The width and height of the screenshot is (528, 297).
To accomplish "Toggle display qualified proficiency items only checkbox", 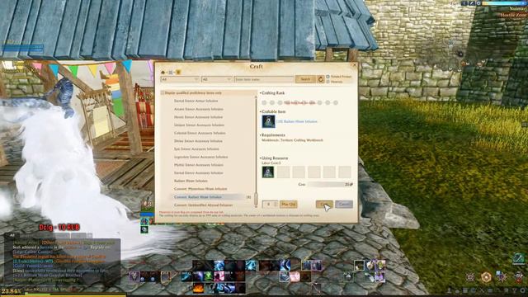I will coord(163,93).
